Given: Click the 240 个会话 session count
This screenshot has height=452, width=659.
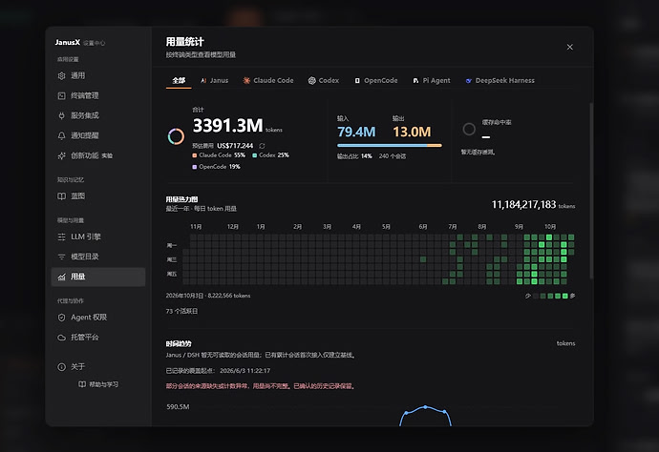Looking at the screenshot, I should [393, 156].
